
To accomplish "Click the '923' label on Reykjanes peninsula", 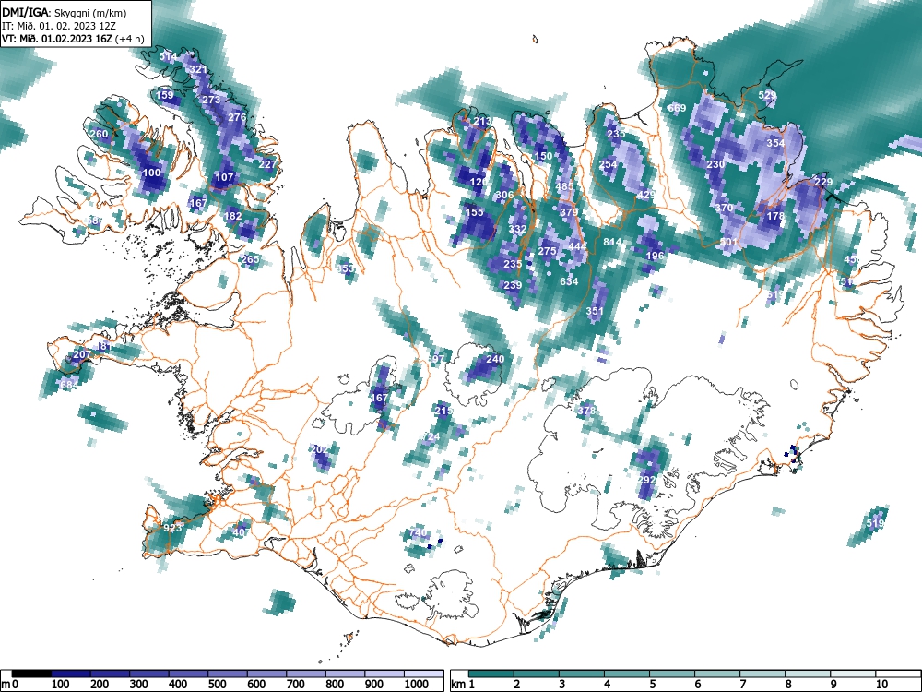I will click(172, 528).
